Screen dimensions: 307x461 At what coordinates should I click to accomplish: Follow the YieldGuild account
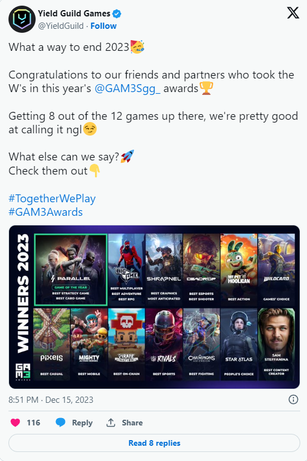tap(103, 26)
